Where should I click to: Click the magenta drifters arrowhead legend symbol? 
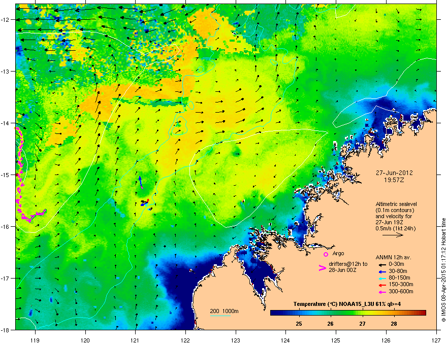click(x=323, y=268)
